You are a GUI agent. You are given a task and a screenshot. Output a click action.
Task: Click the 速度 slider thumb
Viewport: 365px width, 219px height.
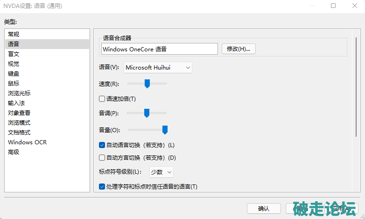tap(147, 84)
